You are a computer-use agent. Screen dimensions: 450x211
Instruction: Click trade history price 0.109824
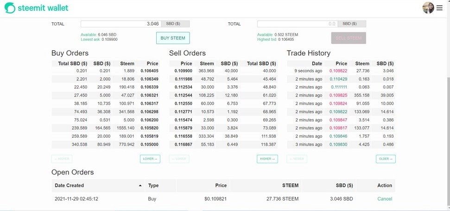(338, 103)
